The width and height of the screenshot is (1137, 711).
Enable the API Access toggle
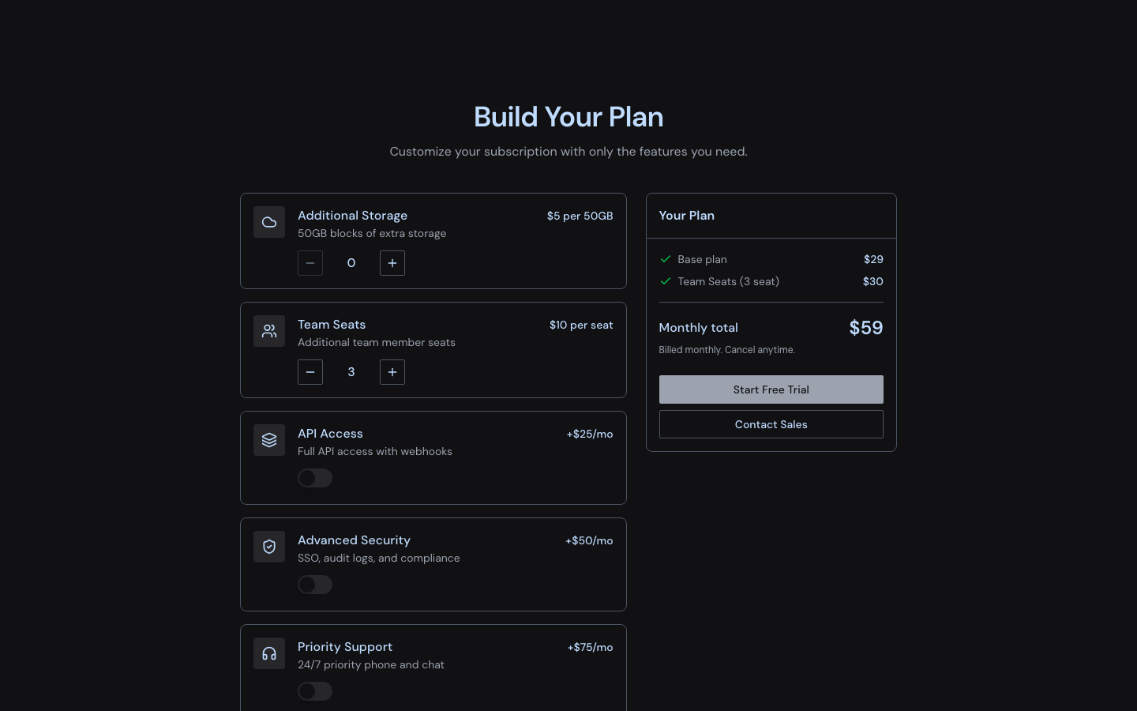(315, 478)
